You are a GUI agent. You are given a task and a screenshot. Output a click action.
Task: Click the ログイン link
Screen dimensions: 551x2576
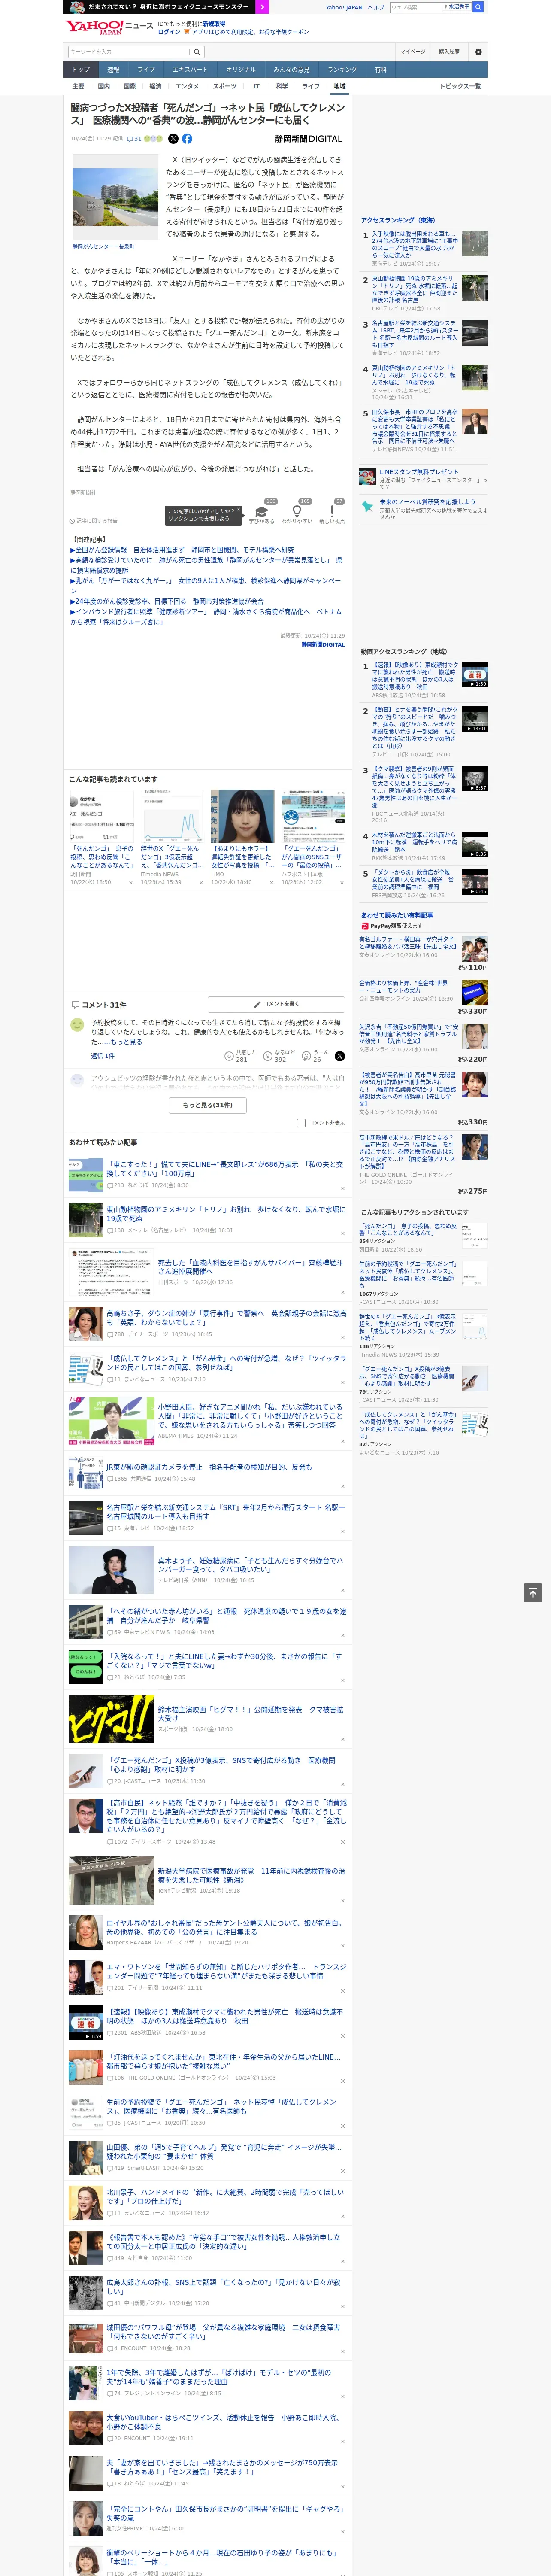coord(169,32)
